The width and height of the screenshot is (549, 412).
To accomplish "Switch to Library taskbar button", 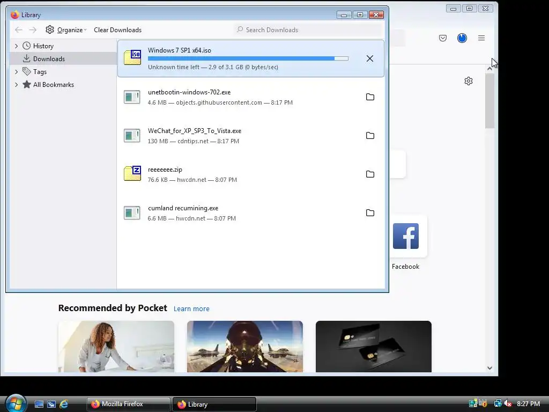I will [214, 404].
